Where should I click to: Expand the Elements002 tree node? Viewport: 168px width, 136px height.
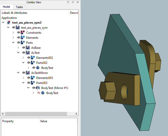(x=23, y=58)
